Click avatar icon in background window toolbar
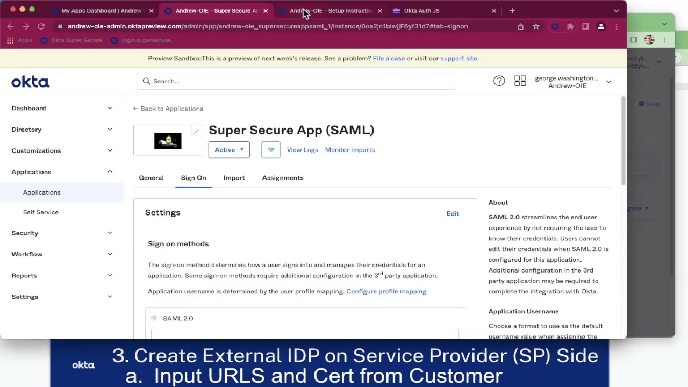 click(649, 40)
